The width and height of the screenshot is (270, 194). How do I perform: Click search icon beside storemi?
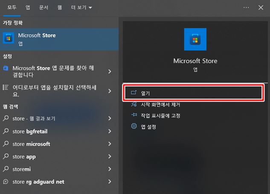pyautogui.click(x=6, y=169)
